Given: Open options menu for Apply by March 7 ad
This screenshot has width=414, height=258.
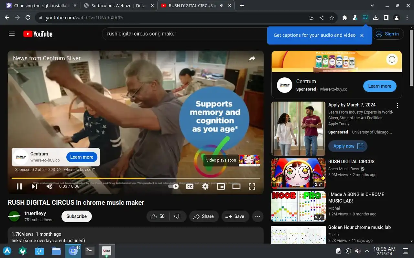Looking at the screenshot, I should (398, 105).
